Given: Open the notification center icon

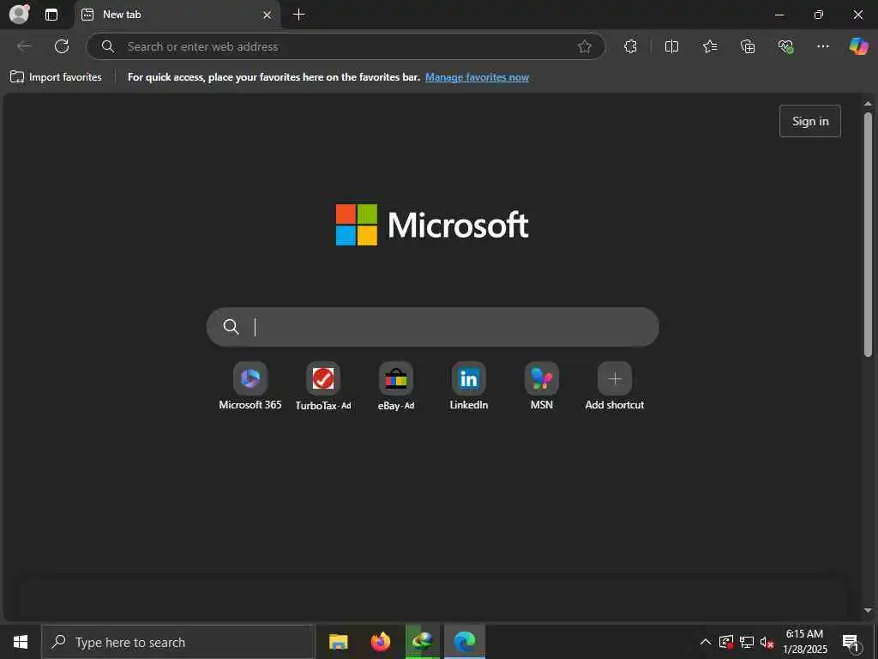Looking at the screenshot, I should [851, 642].
